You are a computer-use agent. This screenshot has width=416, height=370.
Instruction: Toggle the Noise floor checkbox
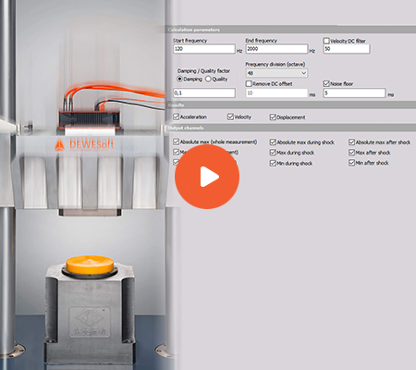326,83
